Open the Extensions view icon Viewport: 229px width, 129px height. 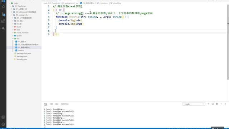3,21
